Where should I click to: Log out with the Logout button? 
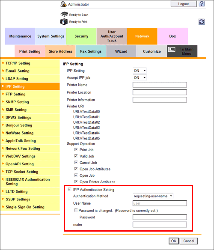[183, 4]
